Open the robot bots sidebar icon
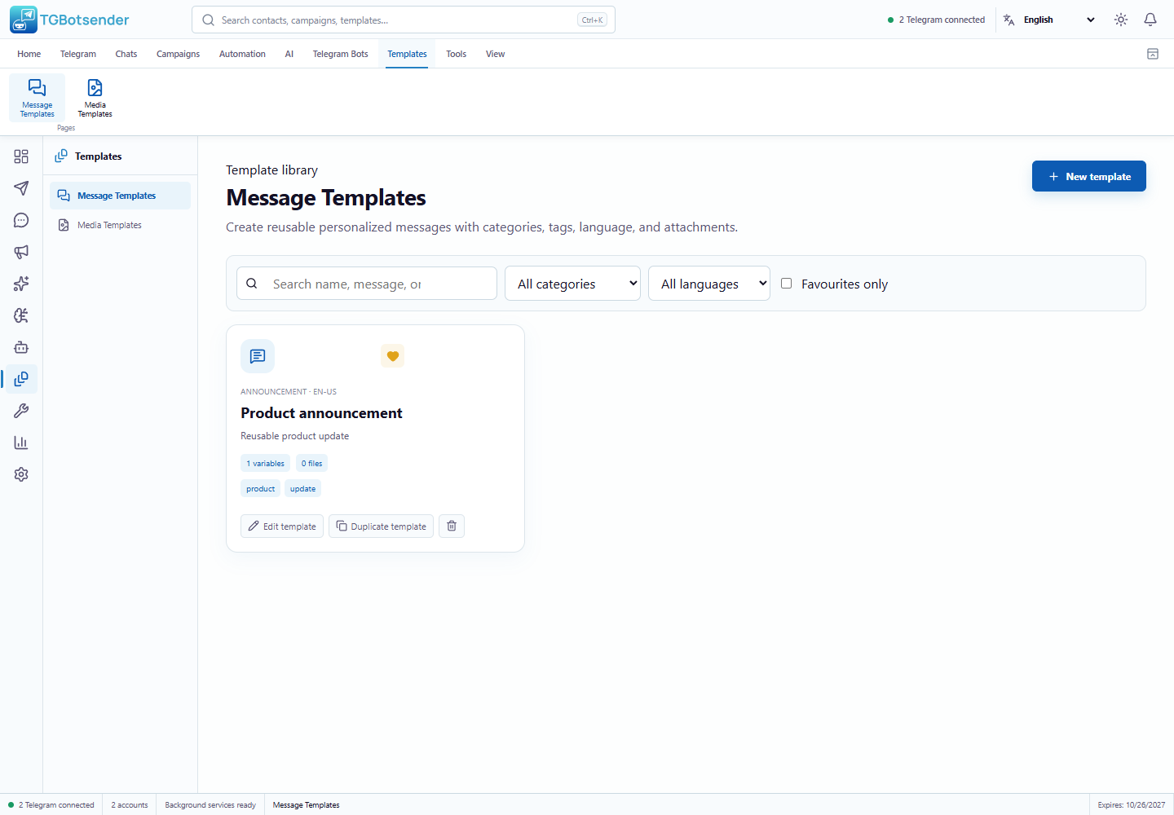 click(x=21, y=347)
